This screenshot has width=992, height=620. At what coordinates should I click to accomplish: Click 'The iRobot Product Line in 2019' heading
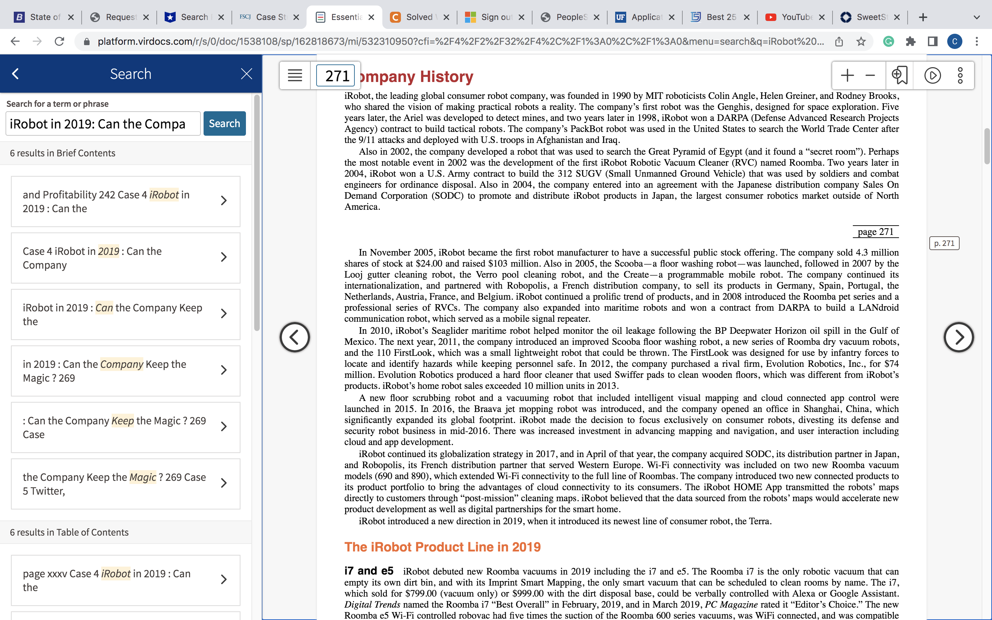click(x=442, y=547)
